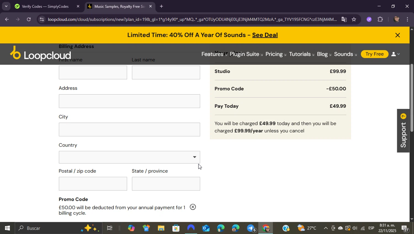Open the user account menu icon
Viewport: 414px width, 234px height.
point(396,54)
